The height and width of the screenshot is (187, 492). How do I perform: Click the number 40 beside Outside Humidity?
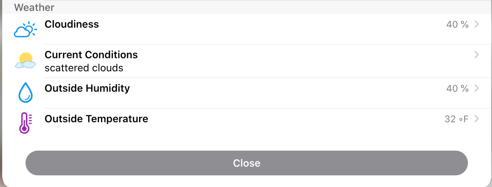pyautogui.click(x=452, y=89)
